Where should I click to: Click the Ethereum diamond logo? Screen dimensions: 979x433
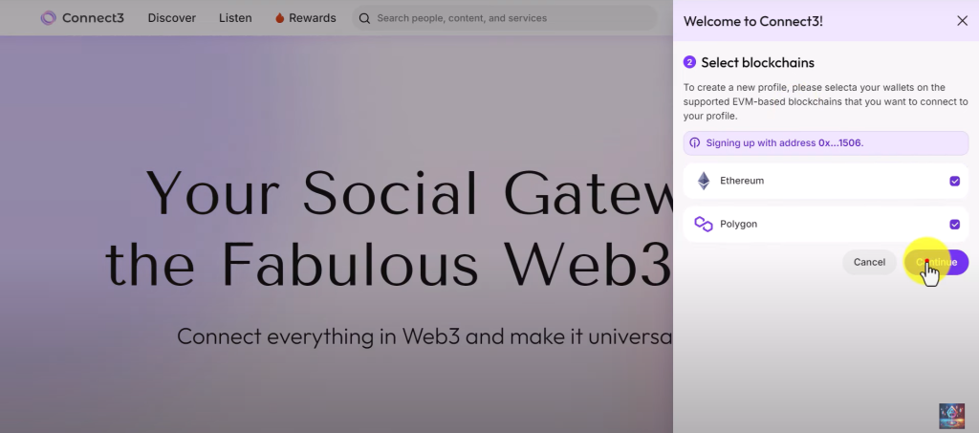(704, 181)
